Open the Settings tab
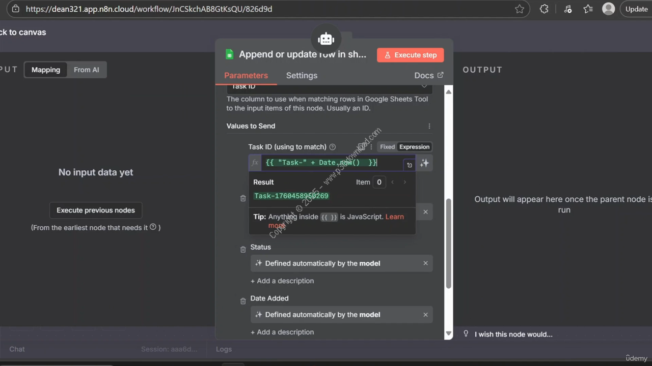The image size is (652, 366). tap(302, 75)
